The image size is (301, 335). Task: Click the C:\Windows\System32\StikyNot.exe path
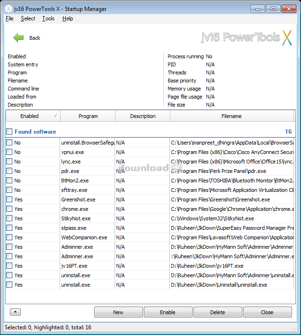212,218
